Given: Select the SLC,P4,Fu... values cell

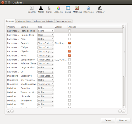Looking at the screenshot, I should pos(60,60).
